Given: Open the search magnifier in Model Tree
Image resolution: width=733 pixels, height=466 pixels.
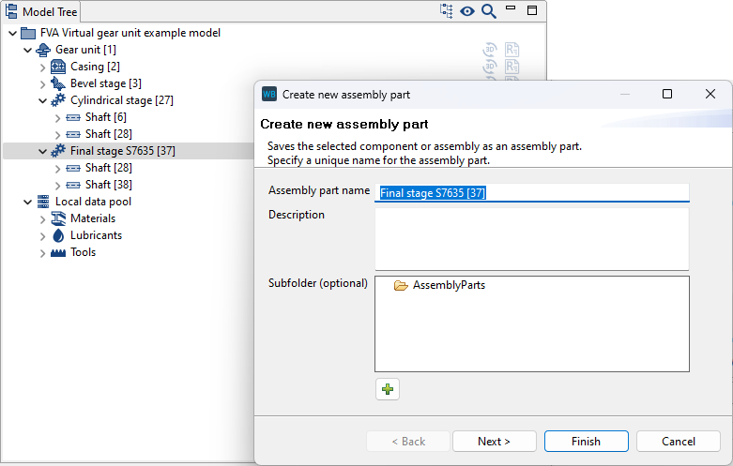Looking at the screenshot, I should point(489,11).
